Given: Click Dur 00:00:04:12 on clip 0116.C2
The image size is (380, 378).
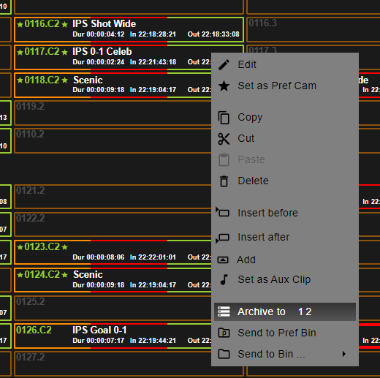Looking at the screenshot, I should click(99, 34).
